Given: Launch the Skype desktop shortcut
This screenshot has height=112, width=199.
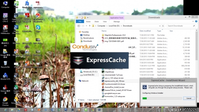Looking at the screenshot, I should [38, 29].
